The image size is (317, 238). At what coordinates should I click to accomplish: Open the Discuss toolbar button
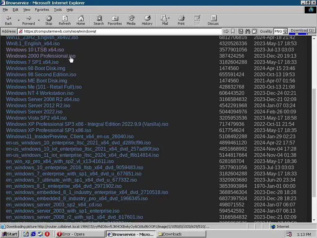click(x=213, y=20)
